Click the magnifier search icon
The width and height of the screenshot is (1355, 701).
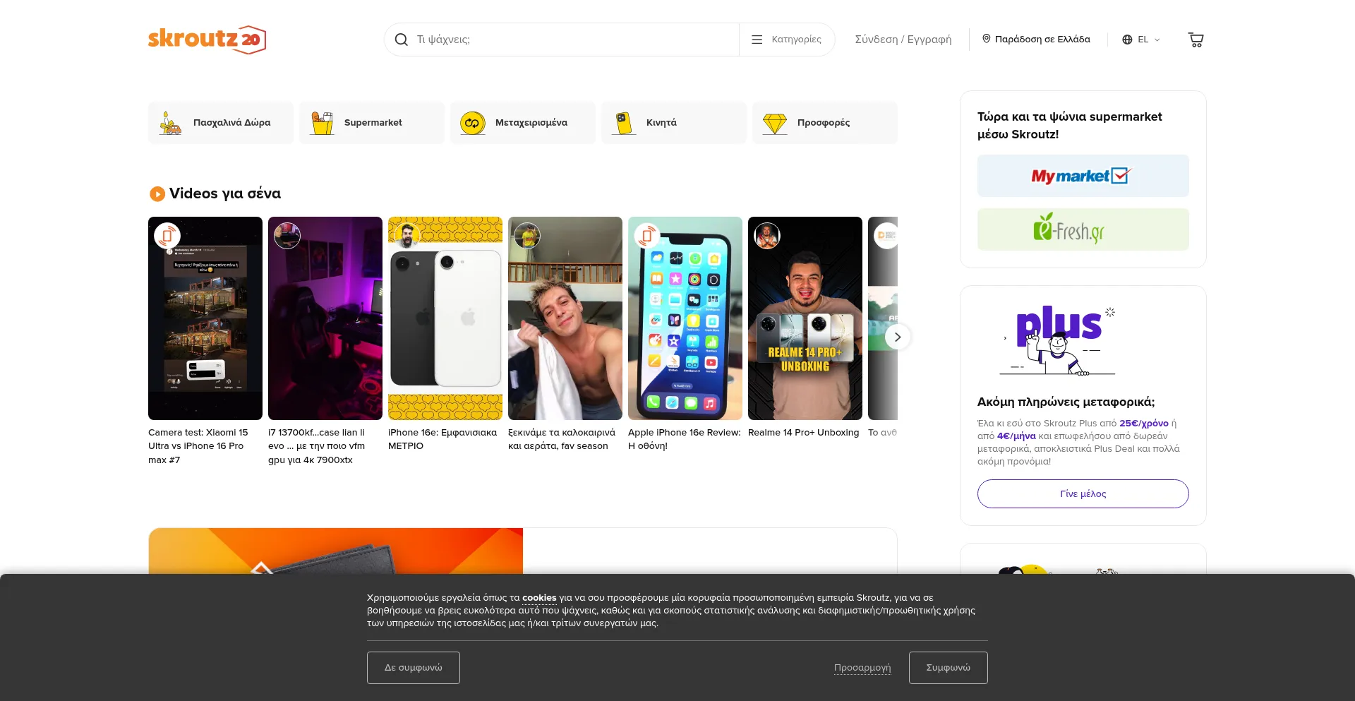(402, 40)
